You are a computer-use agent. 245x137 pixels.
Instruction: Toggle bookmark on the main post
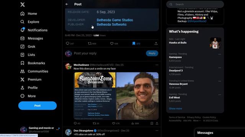click(134, 43)
